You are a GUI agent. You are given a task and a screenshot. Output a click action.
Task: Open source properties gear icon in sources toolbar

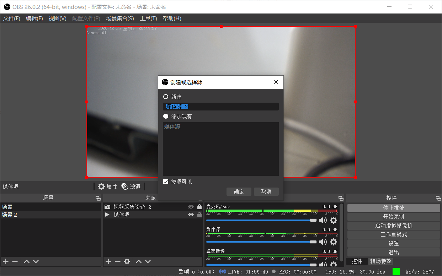coord(127,261)
